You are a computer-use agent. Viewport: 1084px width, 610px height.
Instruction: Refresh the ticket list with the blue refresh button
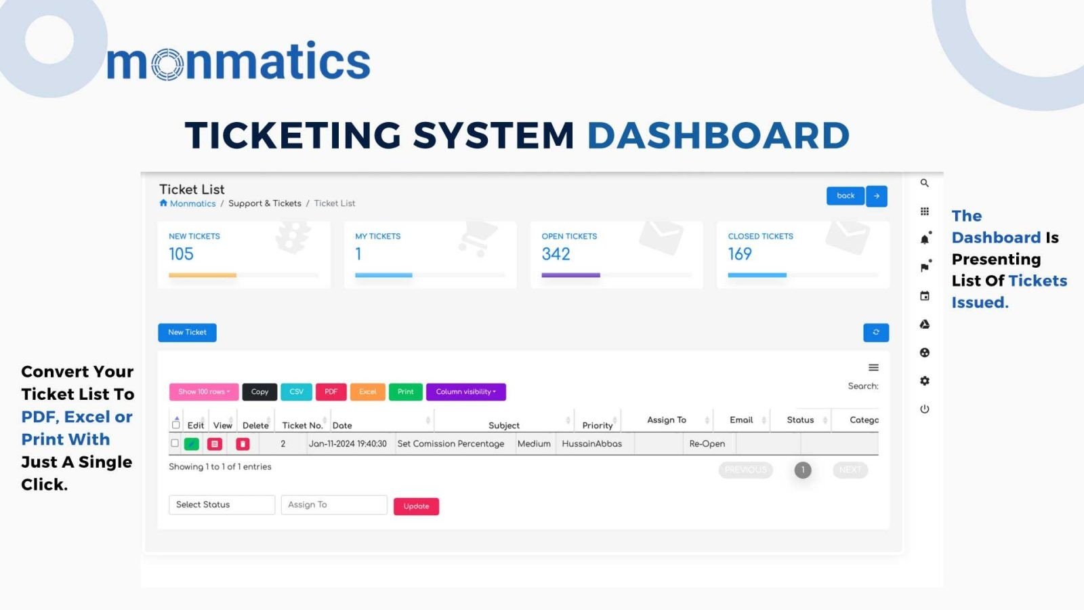click(875, 333)
